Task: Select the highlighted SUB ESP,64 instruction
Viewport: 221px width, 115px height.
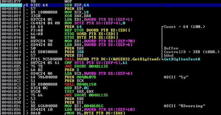Action: (77, 5)
